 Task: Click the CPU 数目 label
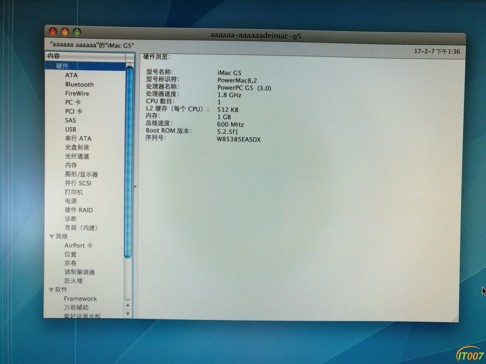(x=160, y=101)
